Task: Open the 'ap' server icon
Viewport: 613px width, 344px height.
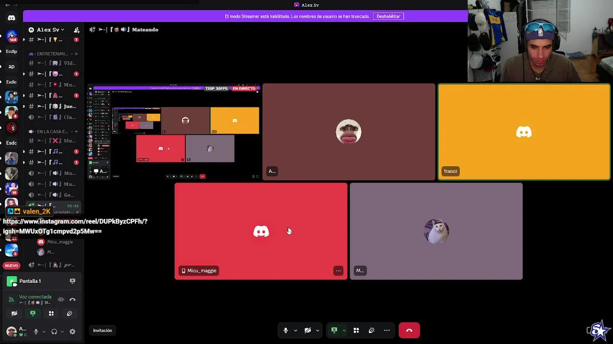Action: click(x=11, y=66)
